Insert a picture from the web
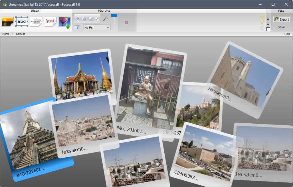 pos(64,22)
